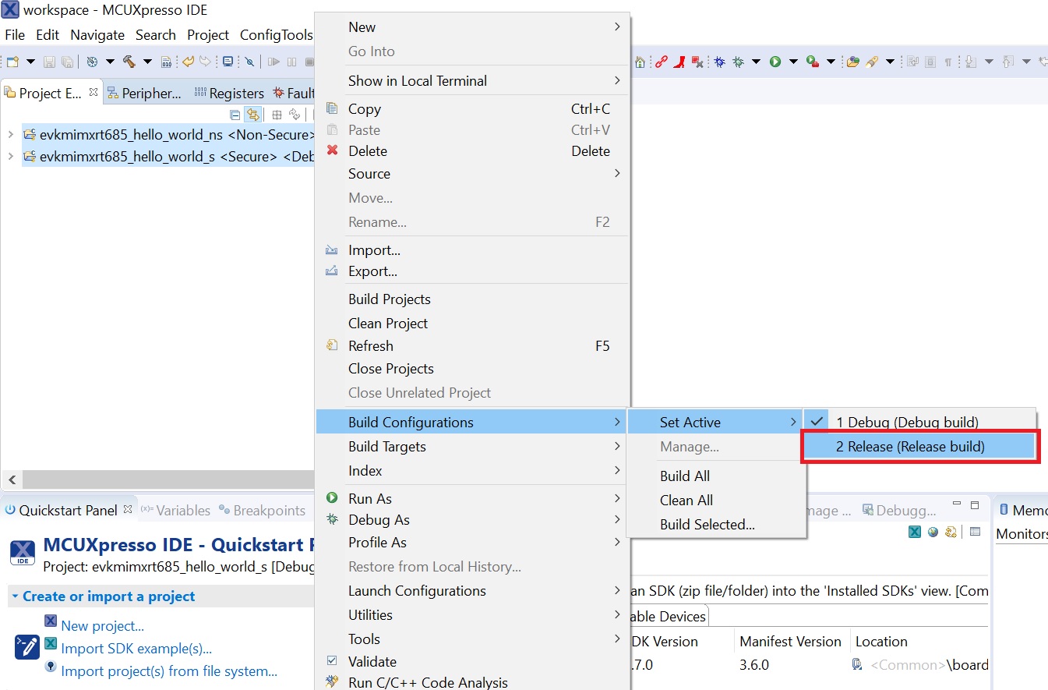Image resolution: width=1048 pixels, height=690 pixels.
Task: Click the Project Explorer scroll-left arrow
Action: click(12, 479)
